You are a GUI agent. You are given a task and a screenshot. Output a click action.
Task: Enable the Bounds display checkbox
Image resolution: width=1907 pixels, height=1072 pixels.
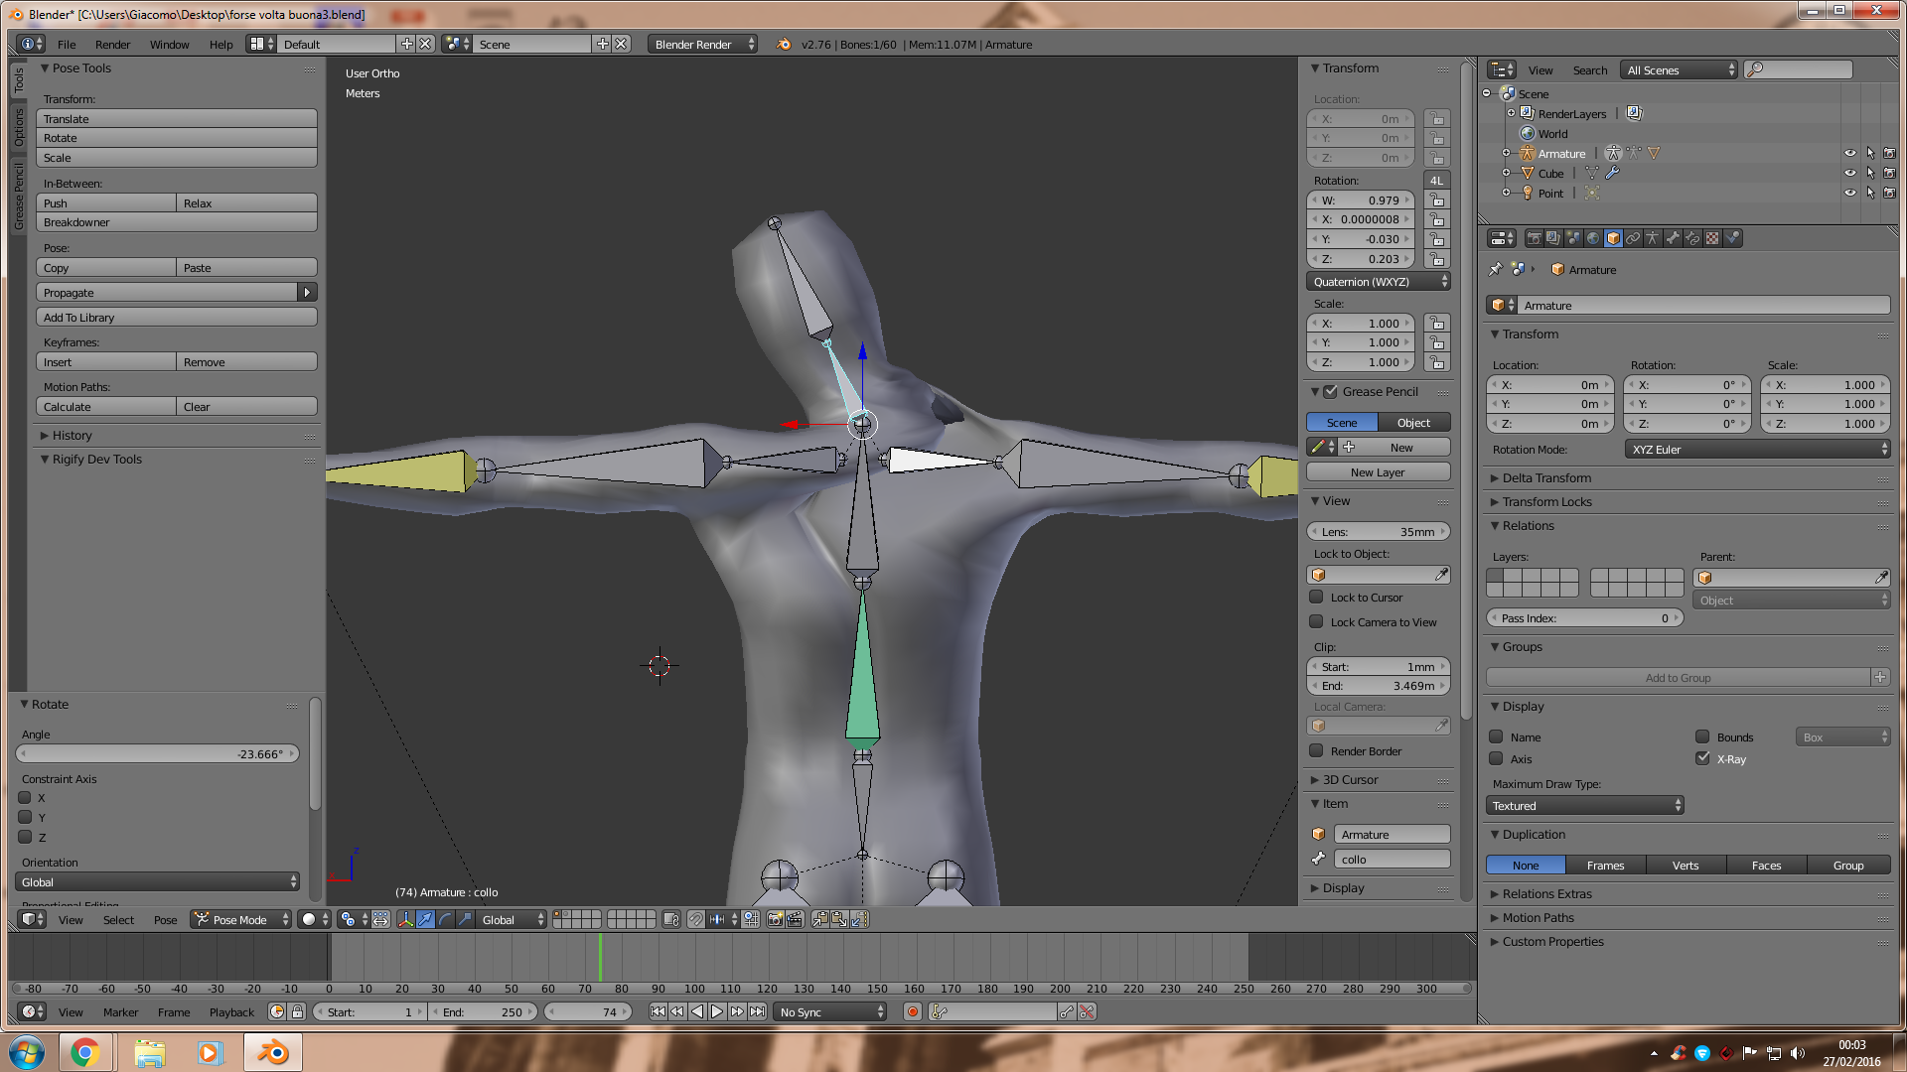1702,737
